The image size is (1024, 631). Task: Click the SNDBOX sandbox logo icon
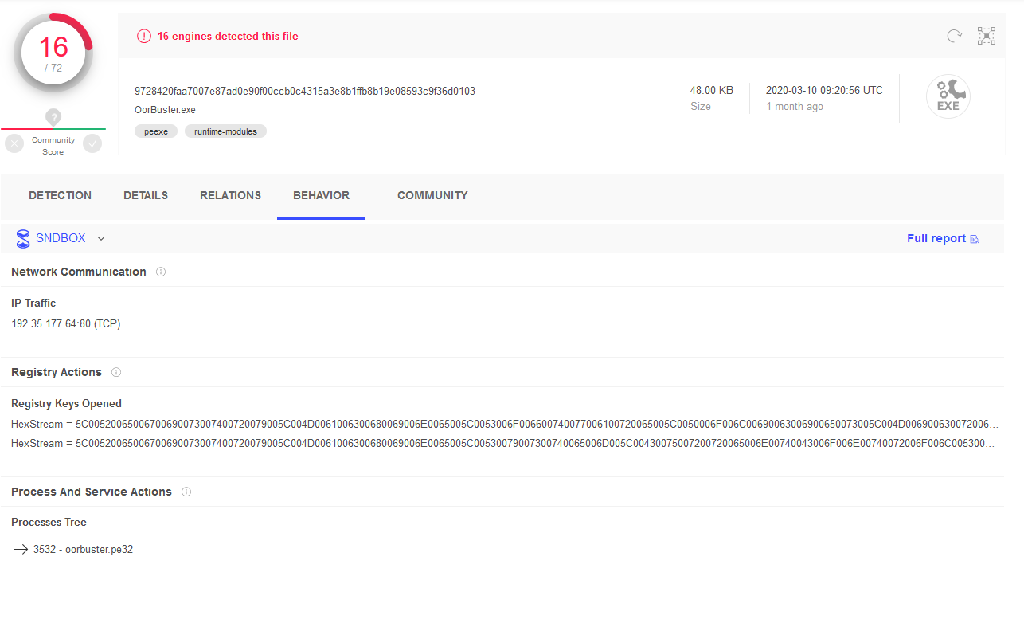click(x=23, y=238)
